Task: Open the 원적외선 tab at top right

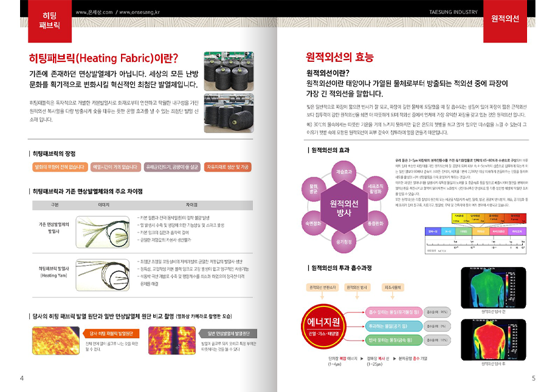Action: coord(505,18)
